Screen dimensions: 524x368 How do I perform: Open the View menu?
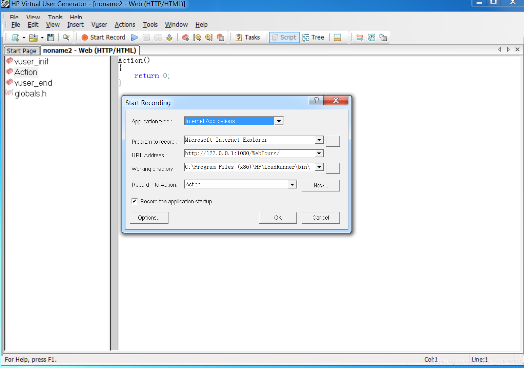pyautogui.click(x=53, y=25)
